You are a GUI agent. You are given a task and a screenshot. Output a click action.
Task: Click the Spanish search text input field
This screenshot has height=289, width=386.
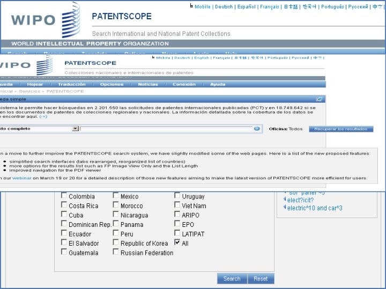pyautogui.click(x=166, y=128)
